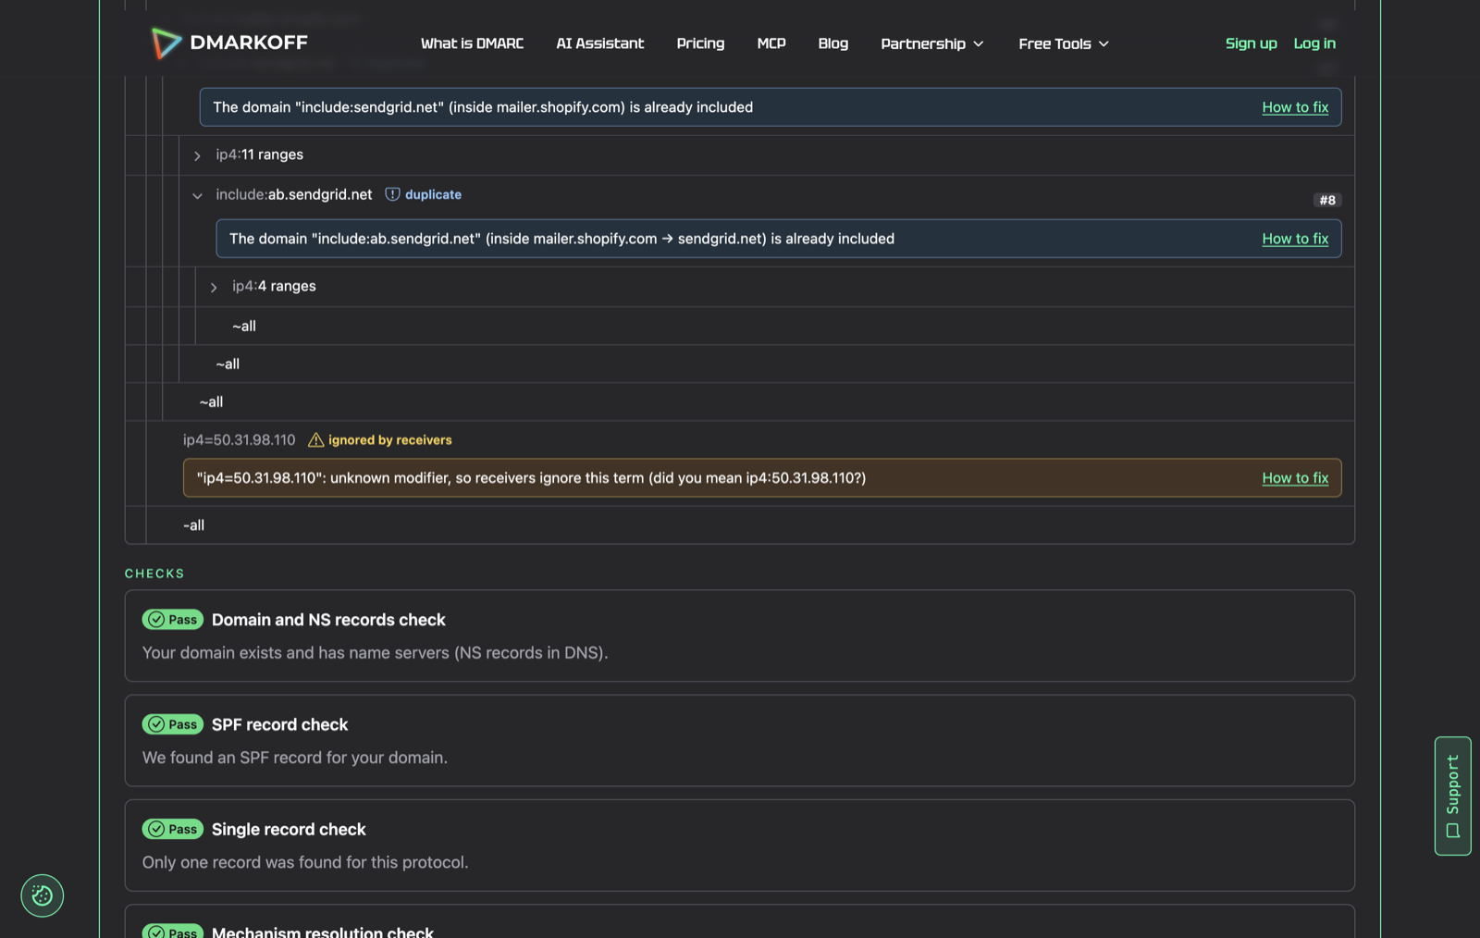The height and width of the screenshot is (938, 1480).
Task: Click the CHECKS section label
Action: pyautogui.click(x=154, y=574)
